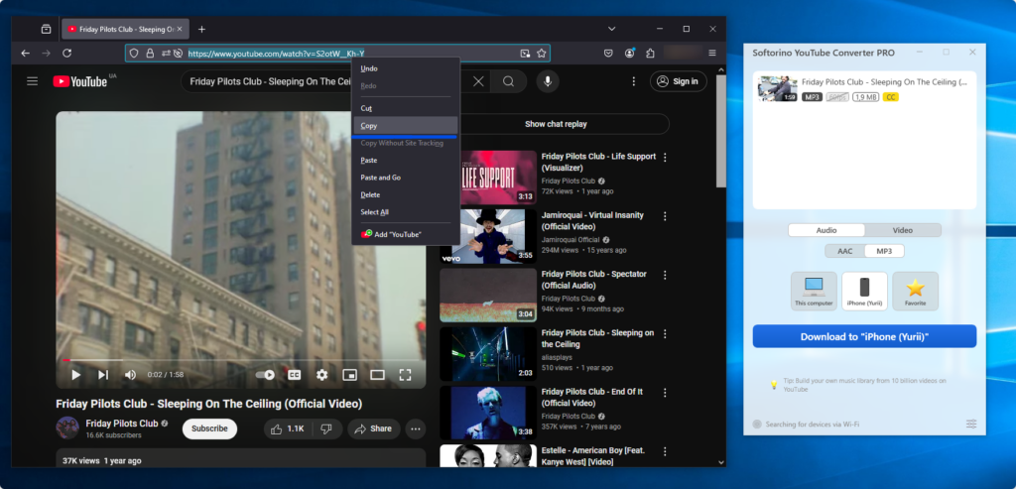
Task: Choose Add "YouTube" search engine entry
Action: pos(406,234)
